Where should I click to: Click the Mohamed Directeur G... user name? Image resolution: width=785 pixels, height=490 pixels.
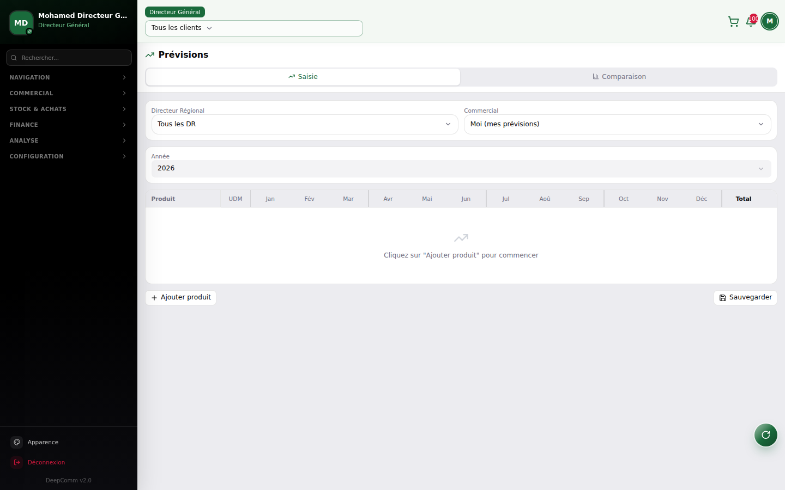83,16
